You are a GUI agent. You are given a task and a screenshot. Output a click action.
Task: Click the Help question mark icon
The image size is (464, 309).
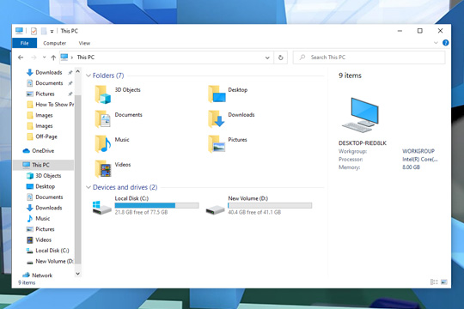[445, 43]
